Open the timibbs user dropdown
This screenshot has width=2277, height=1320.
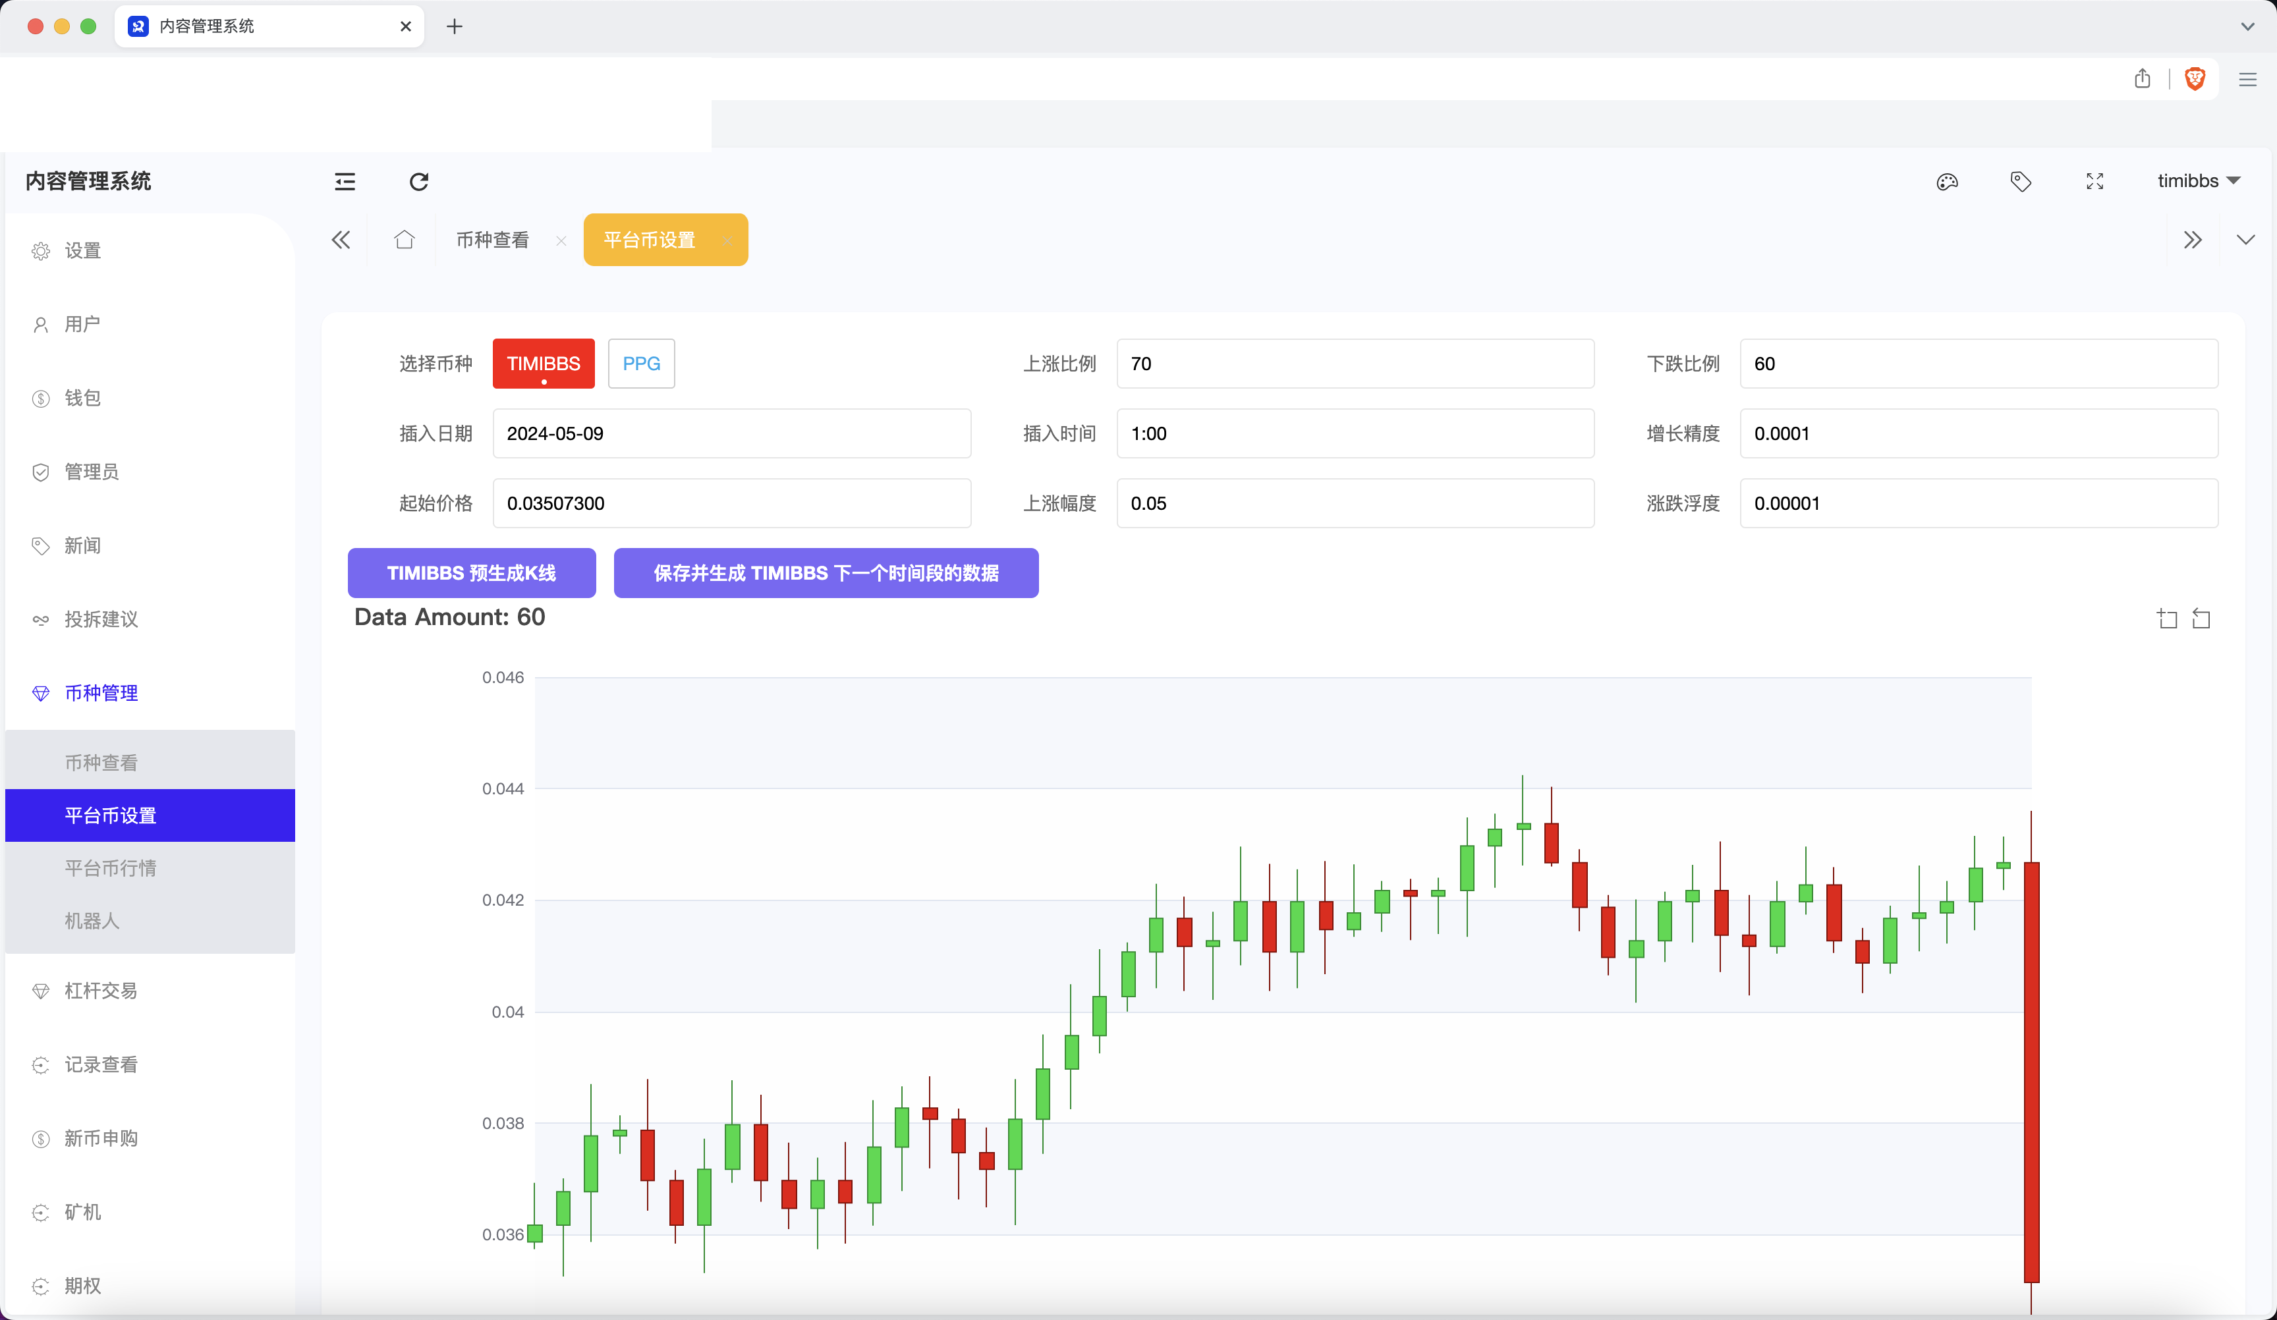tap(2199, 180)
